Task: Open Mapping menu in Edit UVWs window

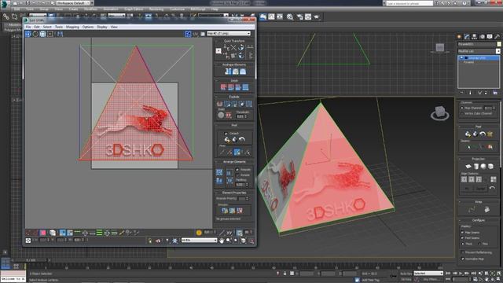Action: pos(72,27)
